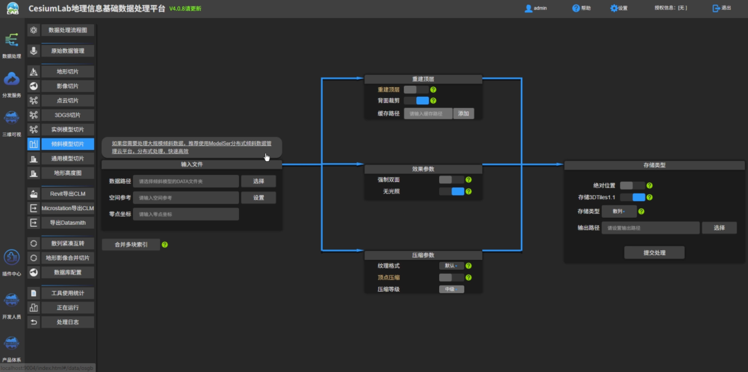The width and height of the screenshot is (748, 372).
Task: Click the export icon beside Microstation导出CLM
Action: (33, 208)
